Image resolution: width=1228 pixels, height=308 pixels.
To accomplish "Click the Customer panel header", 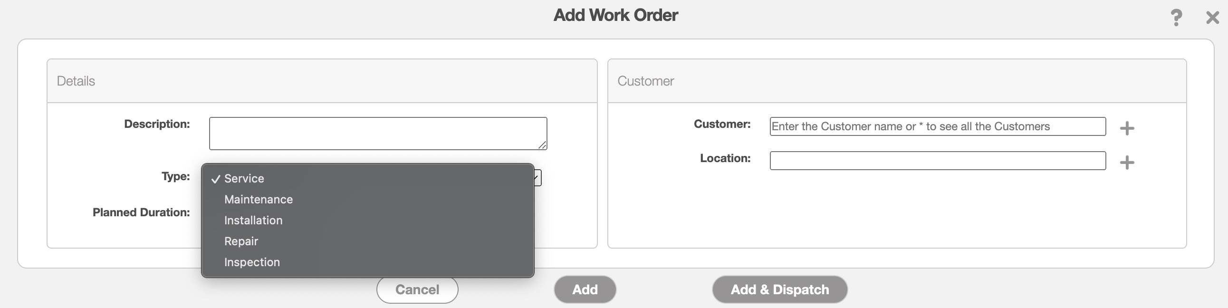I will (896, 81).
